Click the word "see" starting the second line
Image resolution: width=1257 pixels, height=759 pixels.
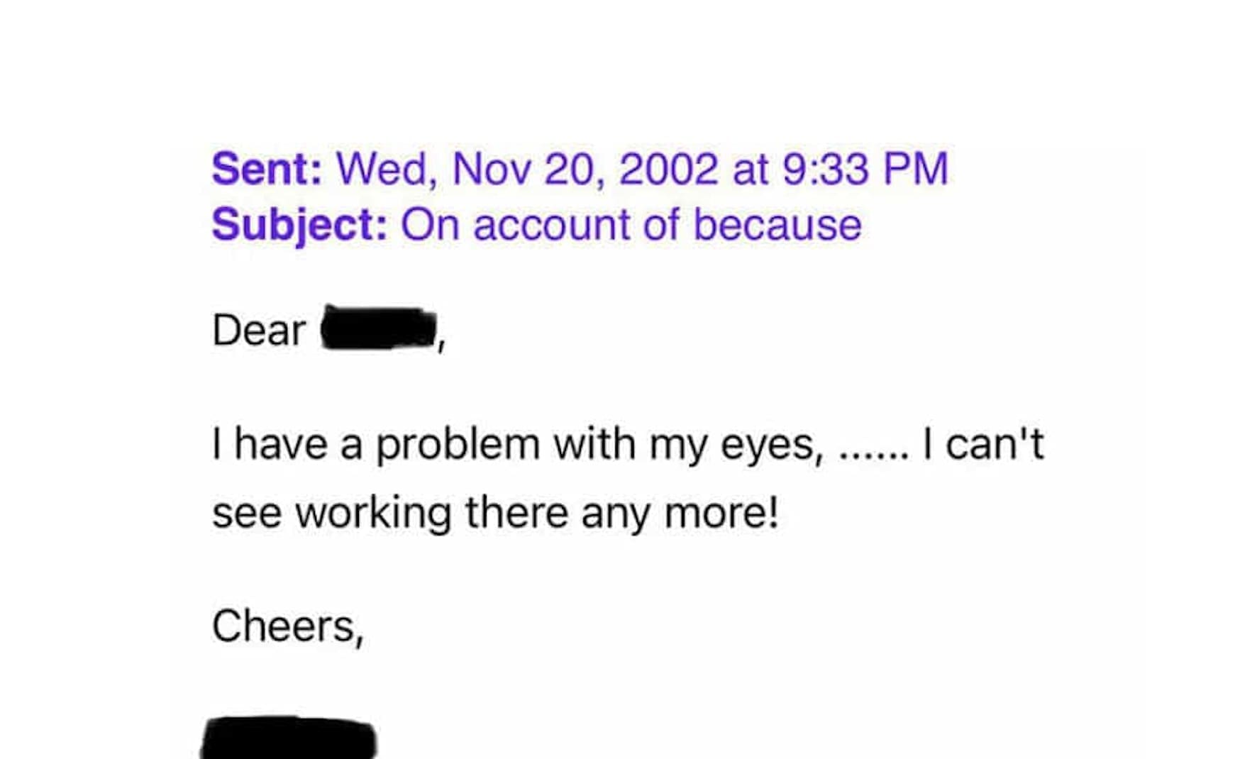click(x=246, y=513)
